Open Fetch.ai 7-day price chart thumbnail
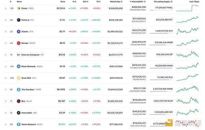Image resolution: width=205 pixels, height=130 pixels. (188, 19)
